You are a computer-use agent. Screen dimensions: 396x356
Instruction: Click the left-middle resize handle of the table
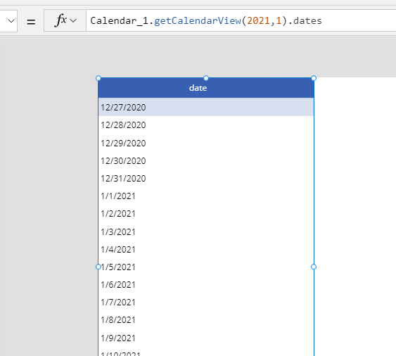(x=98, y=267)
